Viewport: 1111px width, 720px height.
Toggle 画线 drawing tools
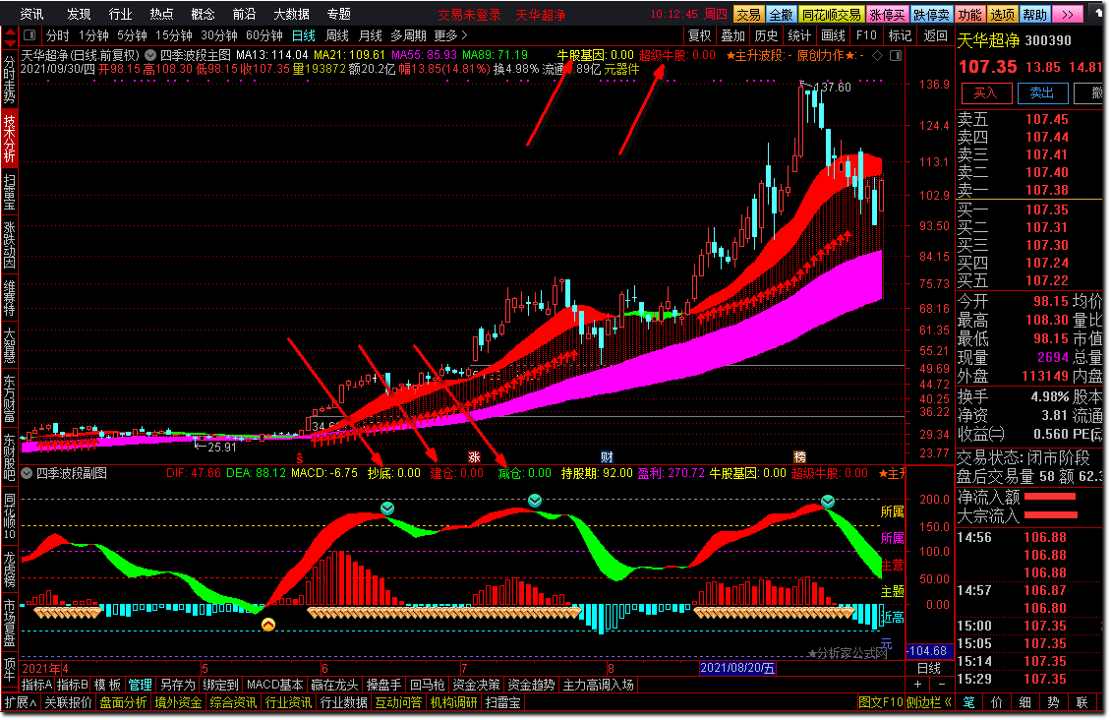834,35
